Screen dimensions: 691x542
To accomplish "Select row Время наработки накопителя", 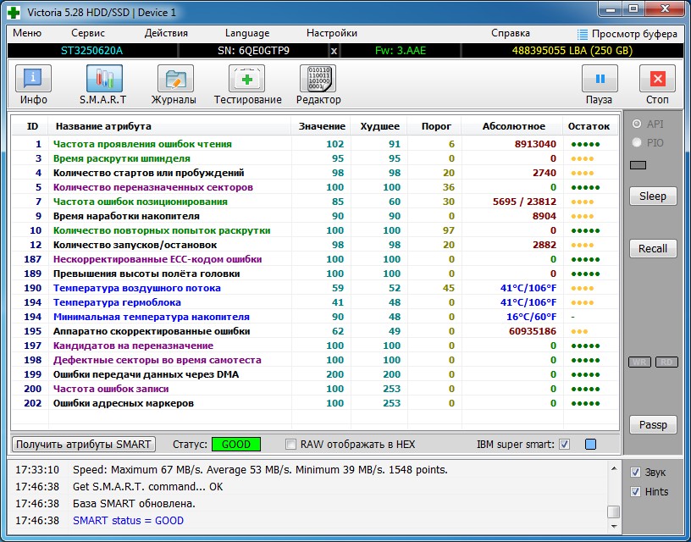I will point(315,216).
